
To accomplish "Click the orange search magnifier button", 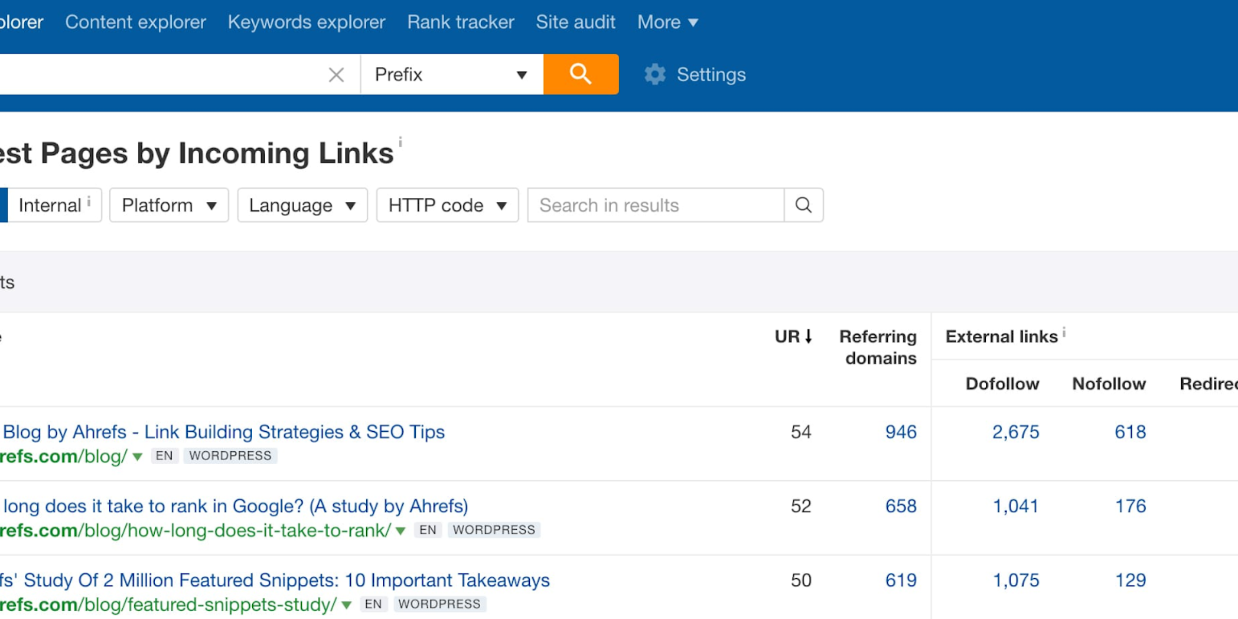I will (581, 74).
